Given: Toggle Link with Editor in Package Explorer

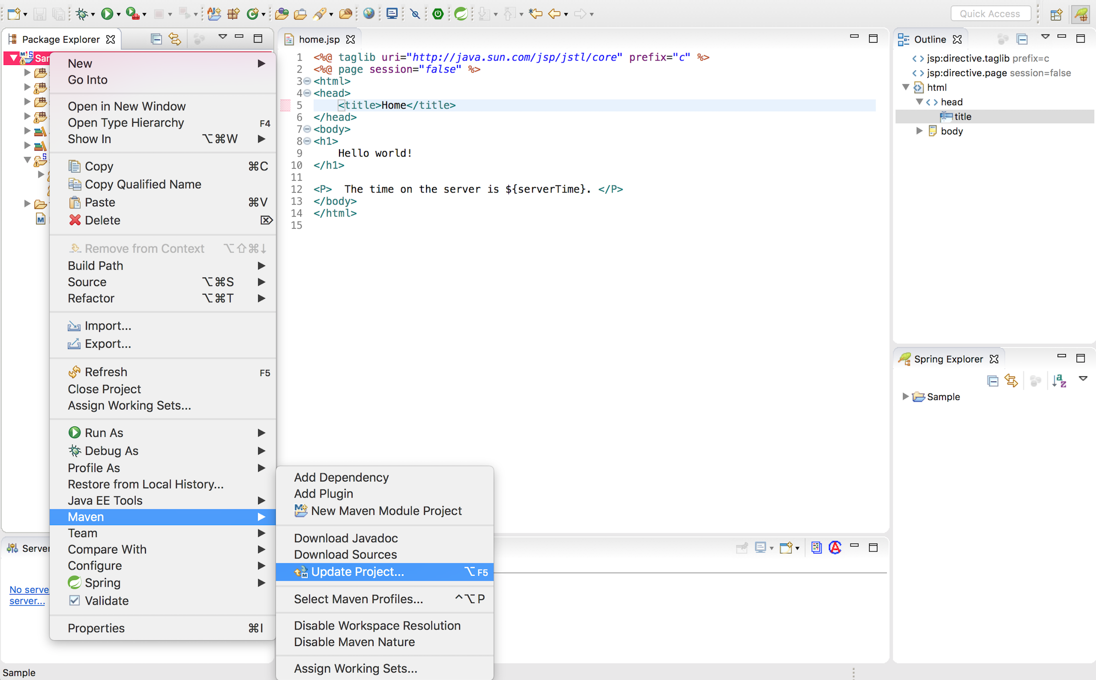Looking at the screenshot, I should coord(174,39).
